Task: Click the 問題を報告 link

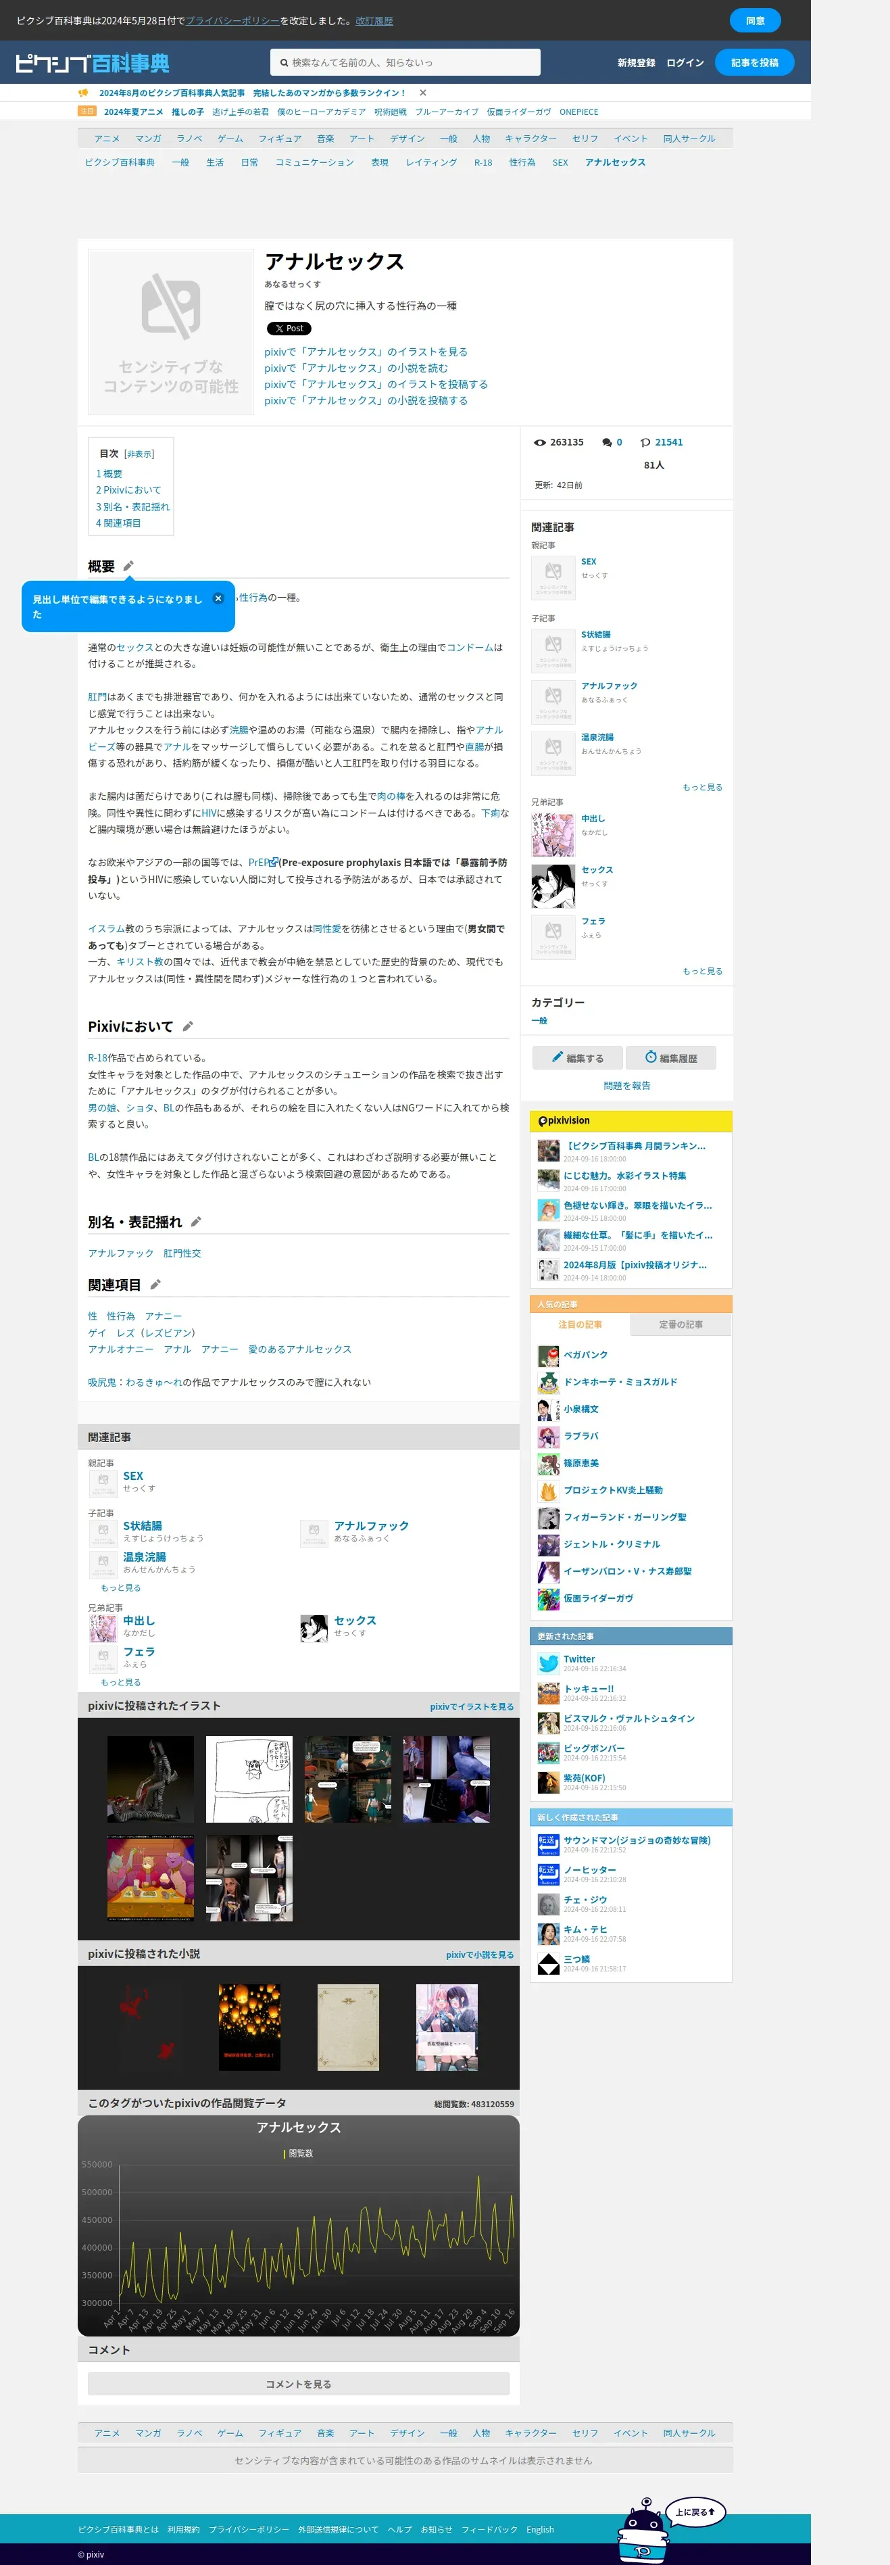Action: pos(627,1085)
